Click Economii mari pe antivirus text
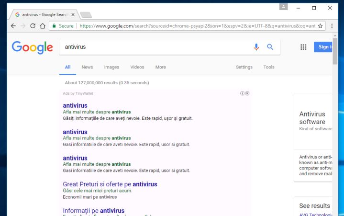The height and width of the screenshot is (216, 344). tap(90, 197)
